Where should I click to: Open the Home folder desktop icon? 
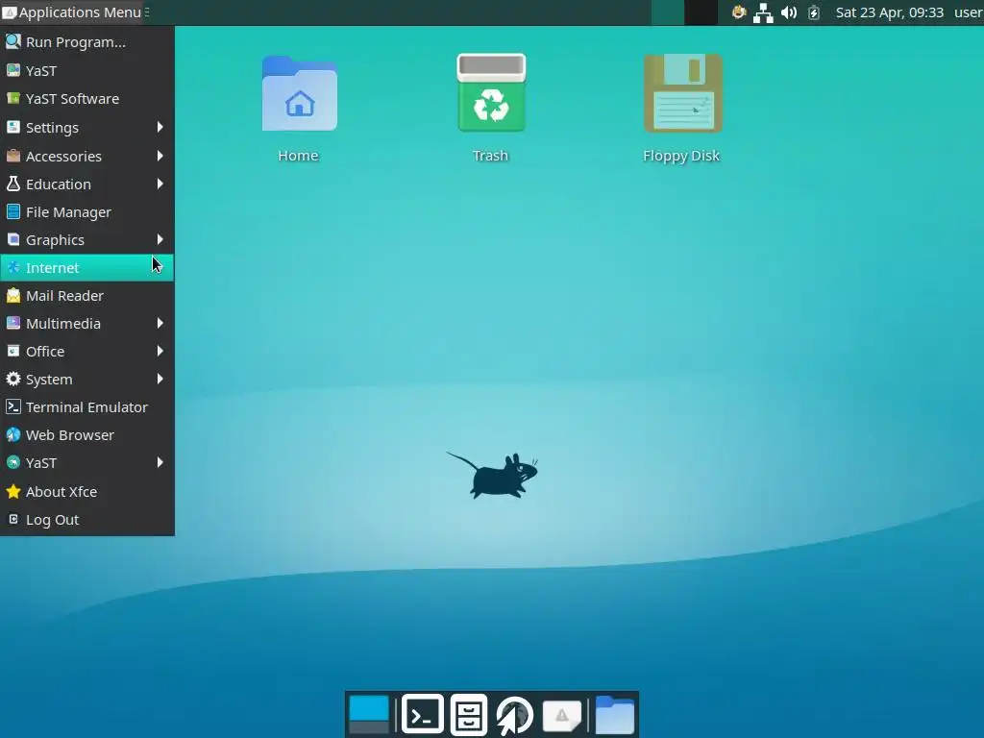(x=299, y=94)
